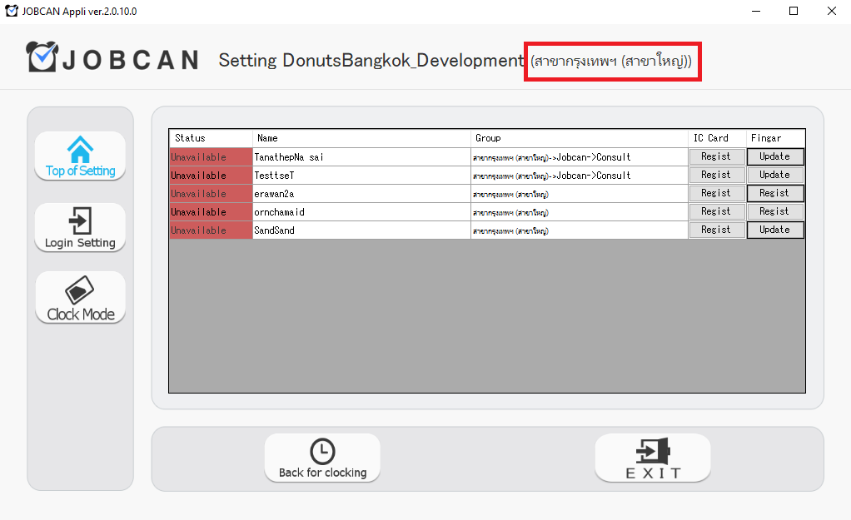The height and width of the screenshot is (520, 851).
Task: Maximize the JOBCAN Appli window
Action: click(794, 11)
